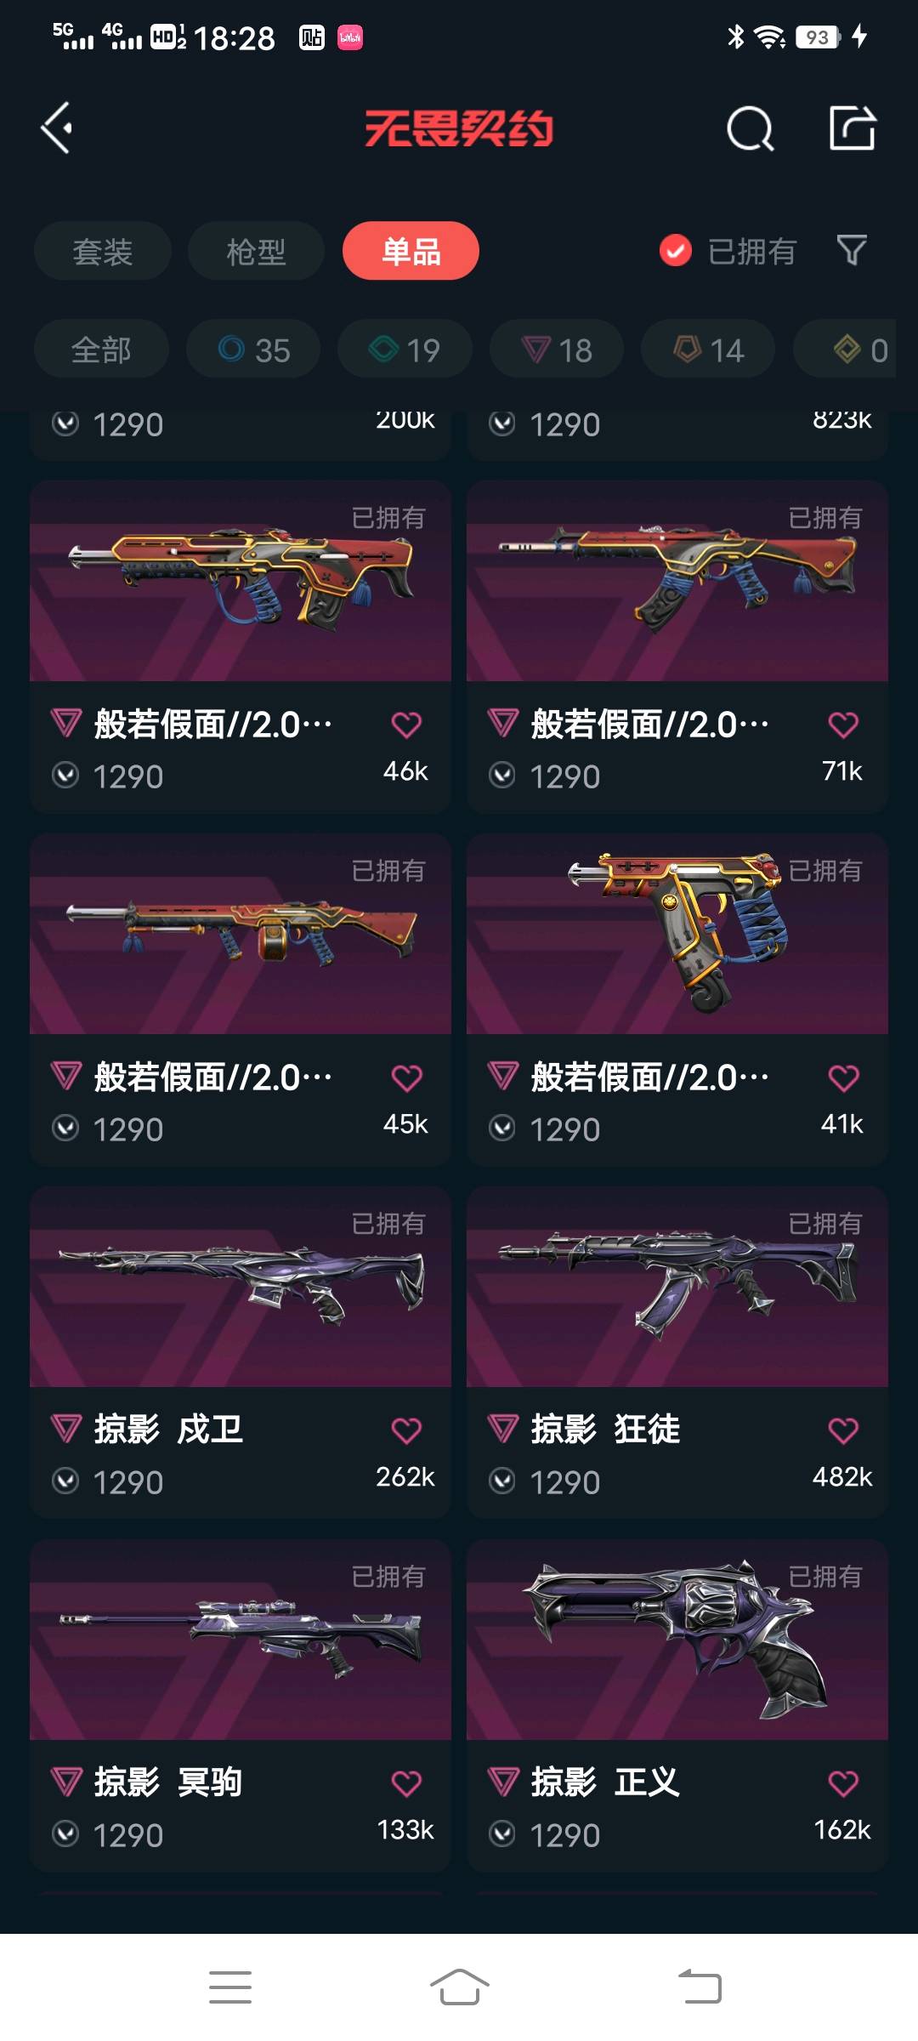The height and width of the screenshot is (2041, 918).
Task: Like the 掠影 正义 heart icon
Action: click(843, 1783)
